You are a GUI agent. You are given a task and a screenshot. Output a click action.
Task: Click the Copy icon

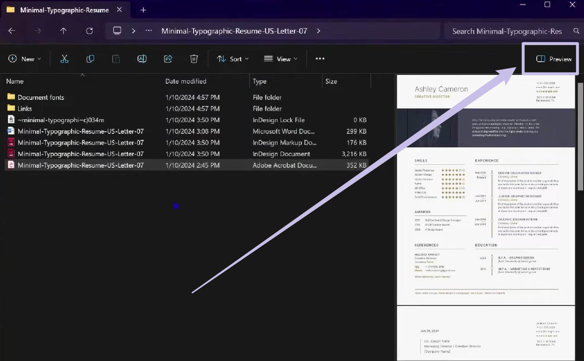pyautogui.click(x=90, y=59)
